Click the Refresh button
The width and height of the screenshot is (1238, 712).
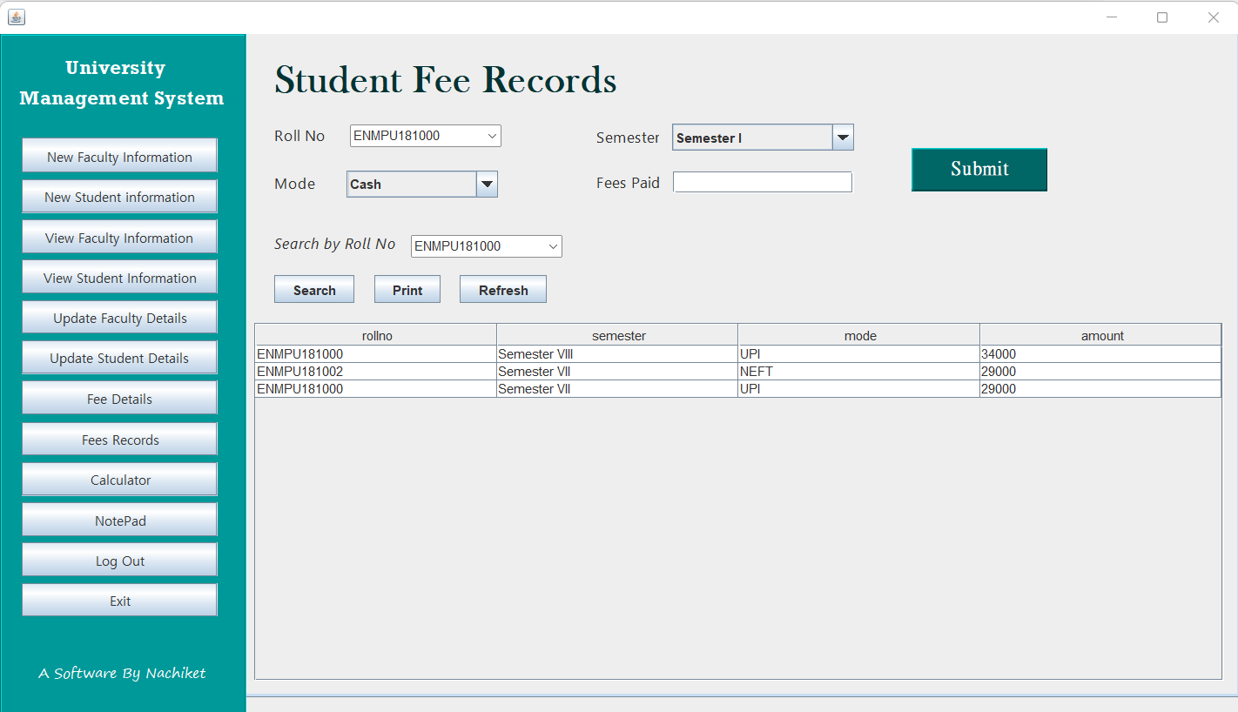502,289
